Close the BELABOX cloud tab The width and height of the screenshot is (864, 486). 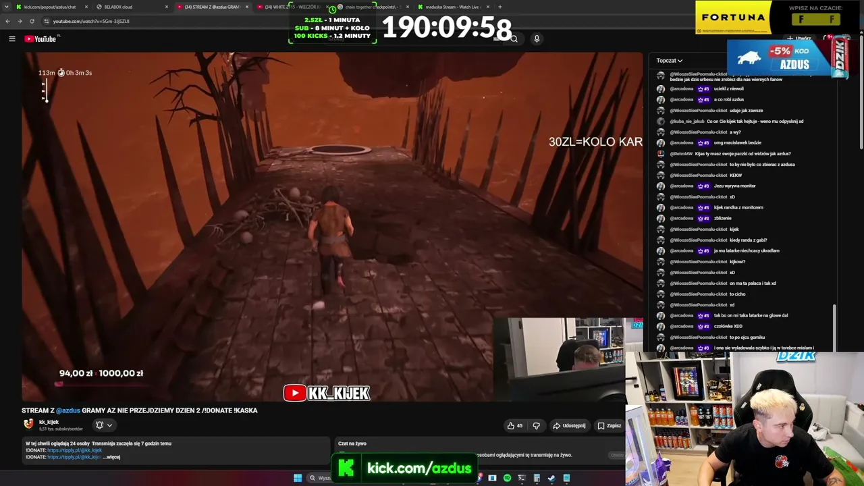[167, 7]
